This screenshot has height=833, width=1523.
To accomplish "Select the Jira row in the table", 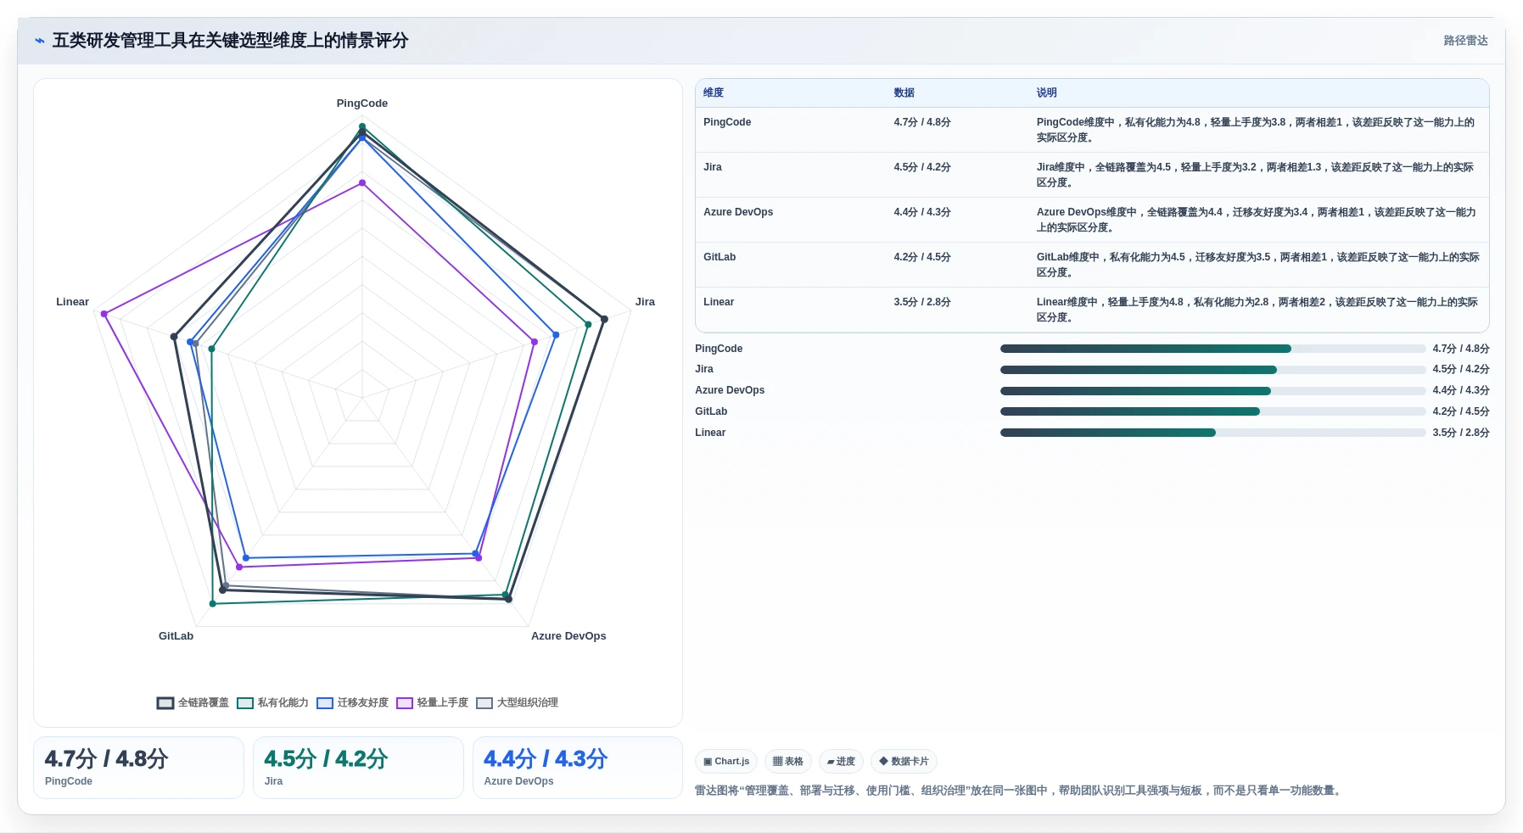I will (1092, 175).
